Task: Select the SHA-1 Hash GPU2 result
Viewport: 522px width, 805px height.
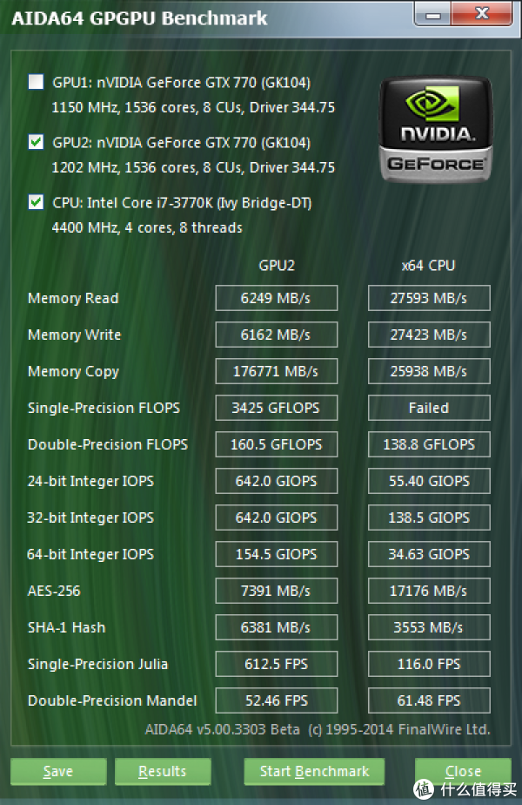Action: [276, 627]
